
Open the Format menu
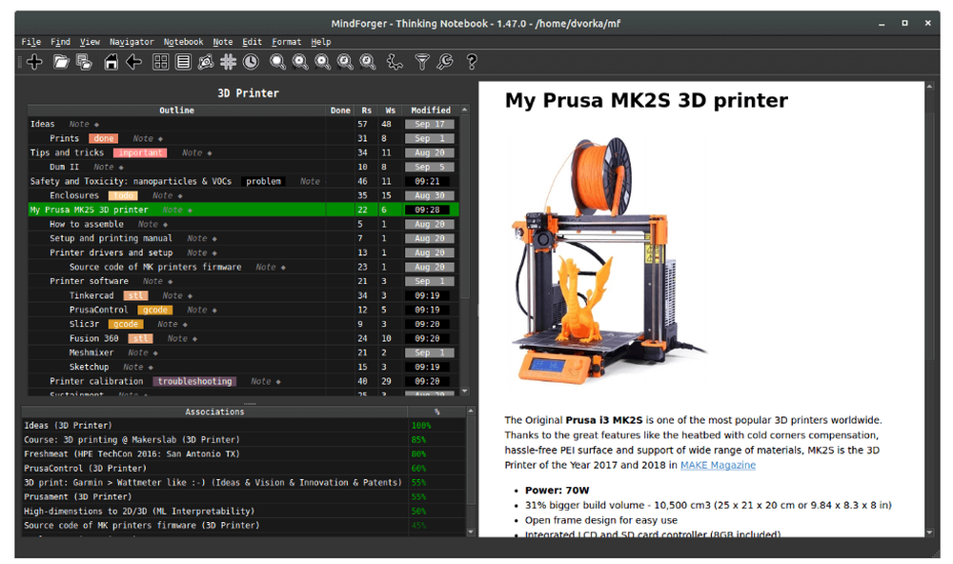287,42
